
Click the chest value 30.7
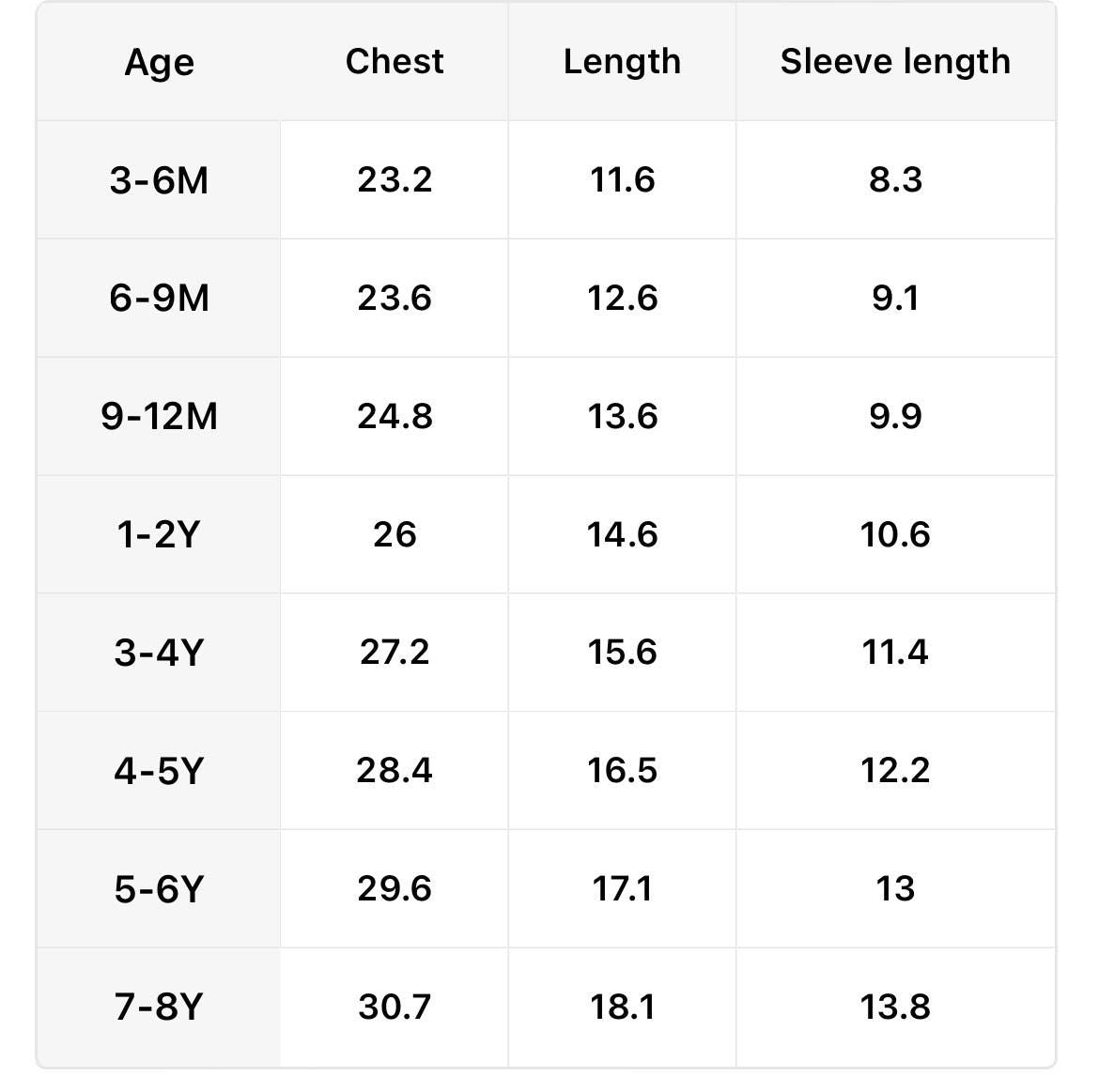pos(395,1007)
